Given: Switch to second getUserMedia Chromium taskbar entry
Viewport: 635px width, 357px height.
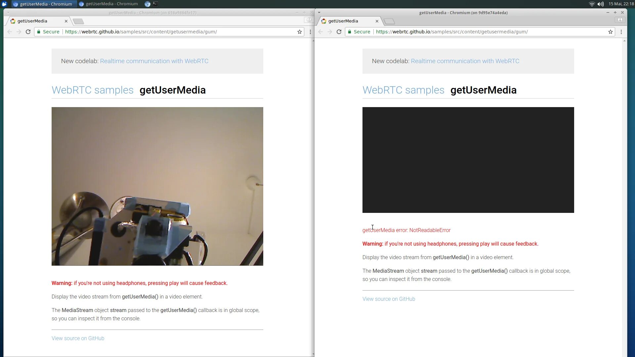Looking at the screenshot, I should [x=108, y=4].
